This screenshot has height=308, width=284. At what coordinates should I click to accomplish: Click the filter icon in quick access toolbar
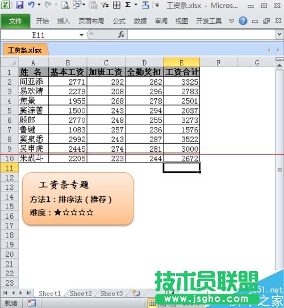pyautogui.click(x=105, y=5)
